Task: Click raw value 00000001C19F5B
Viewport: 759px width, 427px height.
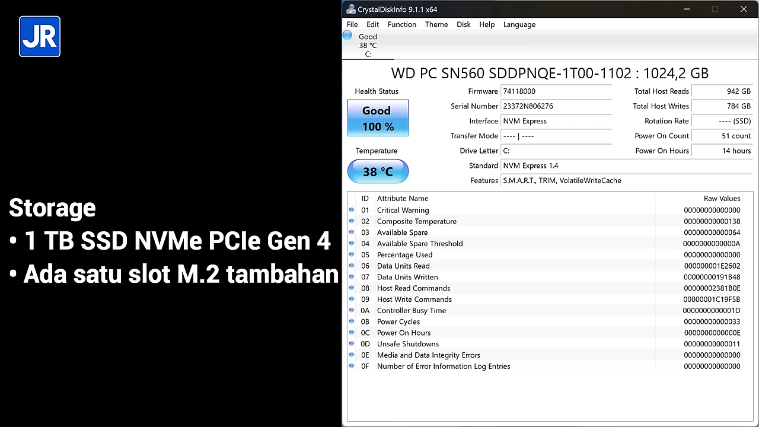Action: [x=712, y=299]
